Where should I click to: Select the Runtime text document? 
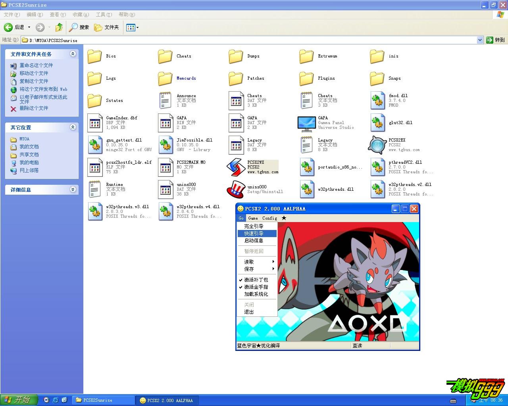pos(95,189)
